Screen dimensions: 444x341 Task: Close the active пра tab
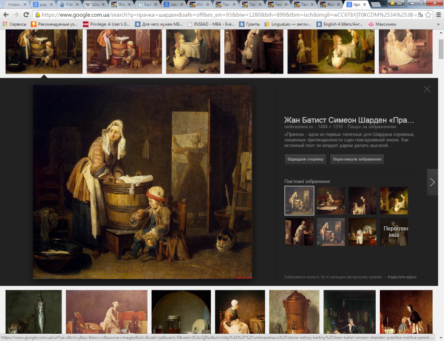click(x=364, y=5)
